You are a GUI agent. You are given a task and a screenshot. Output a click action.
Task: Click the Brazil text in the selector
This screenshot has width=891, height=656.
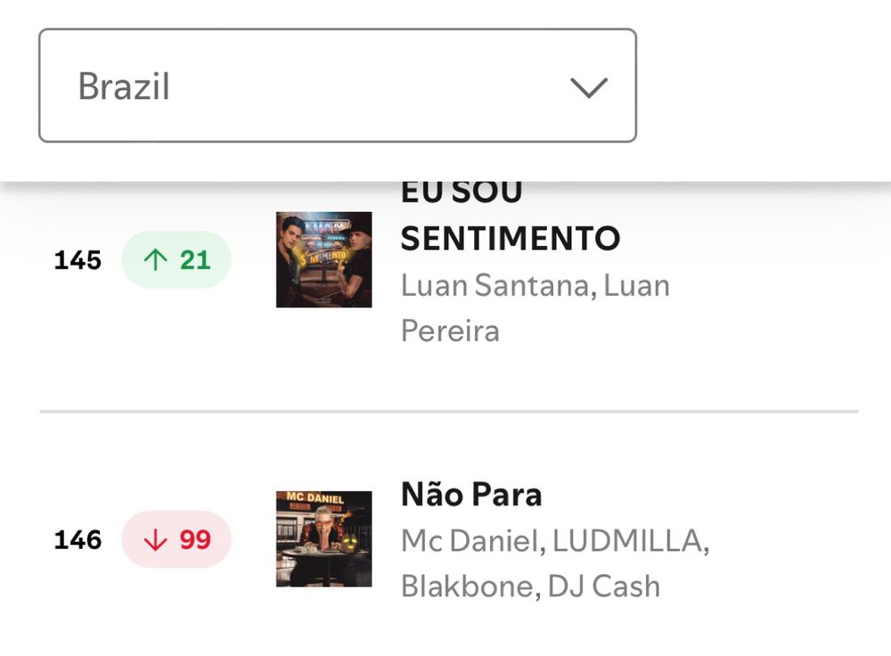pos(124,87)
